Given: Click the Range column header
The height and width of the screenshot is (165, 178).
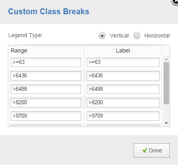Looking at the screenshot, I should [x=46, y=51].
